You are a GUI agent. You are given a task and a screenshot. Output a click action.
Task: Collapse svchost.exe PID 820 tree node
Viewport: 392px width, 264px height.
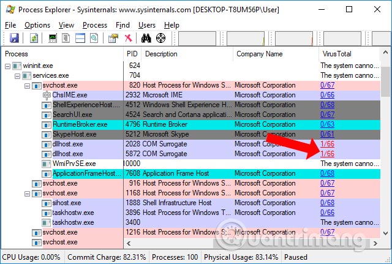27,86
